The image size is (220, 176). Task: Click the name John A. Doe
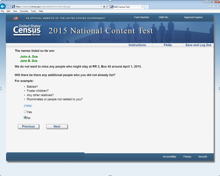point(29,57)
